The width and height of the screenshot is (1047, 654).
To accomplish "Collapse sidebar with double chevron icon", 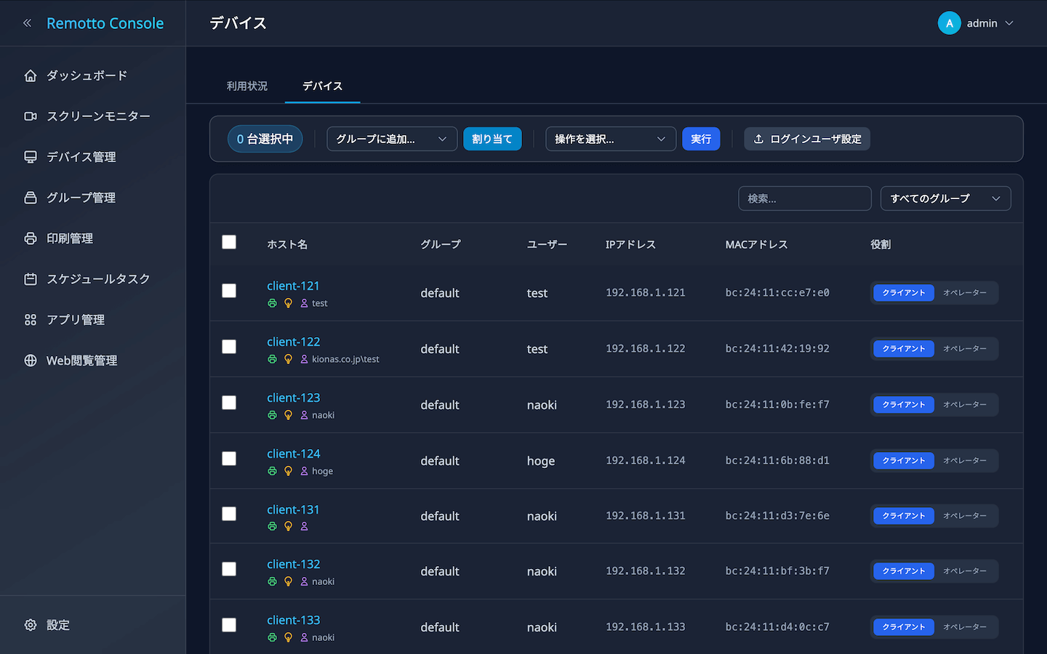I will tap(27, 23).
